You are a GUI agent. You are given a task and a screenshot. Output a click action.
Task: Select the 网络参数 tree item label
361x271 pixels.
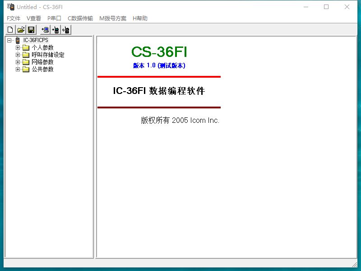[42, 62]
